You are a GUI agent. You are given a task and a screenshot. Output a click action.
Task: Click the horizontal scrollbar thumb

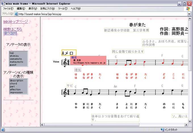pyautogui.click(x=92, y=125)
